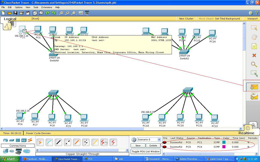Choose the automatic connection type icon
The width and height of the screenshot is (260, 162).
(40, 142)
